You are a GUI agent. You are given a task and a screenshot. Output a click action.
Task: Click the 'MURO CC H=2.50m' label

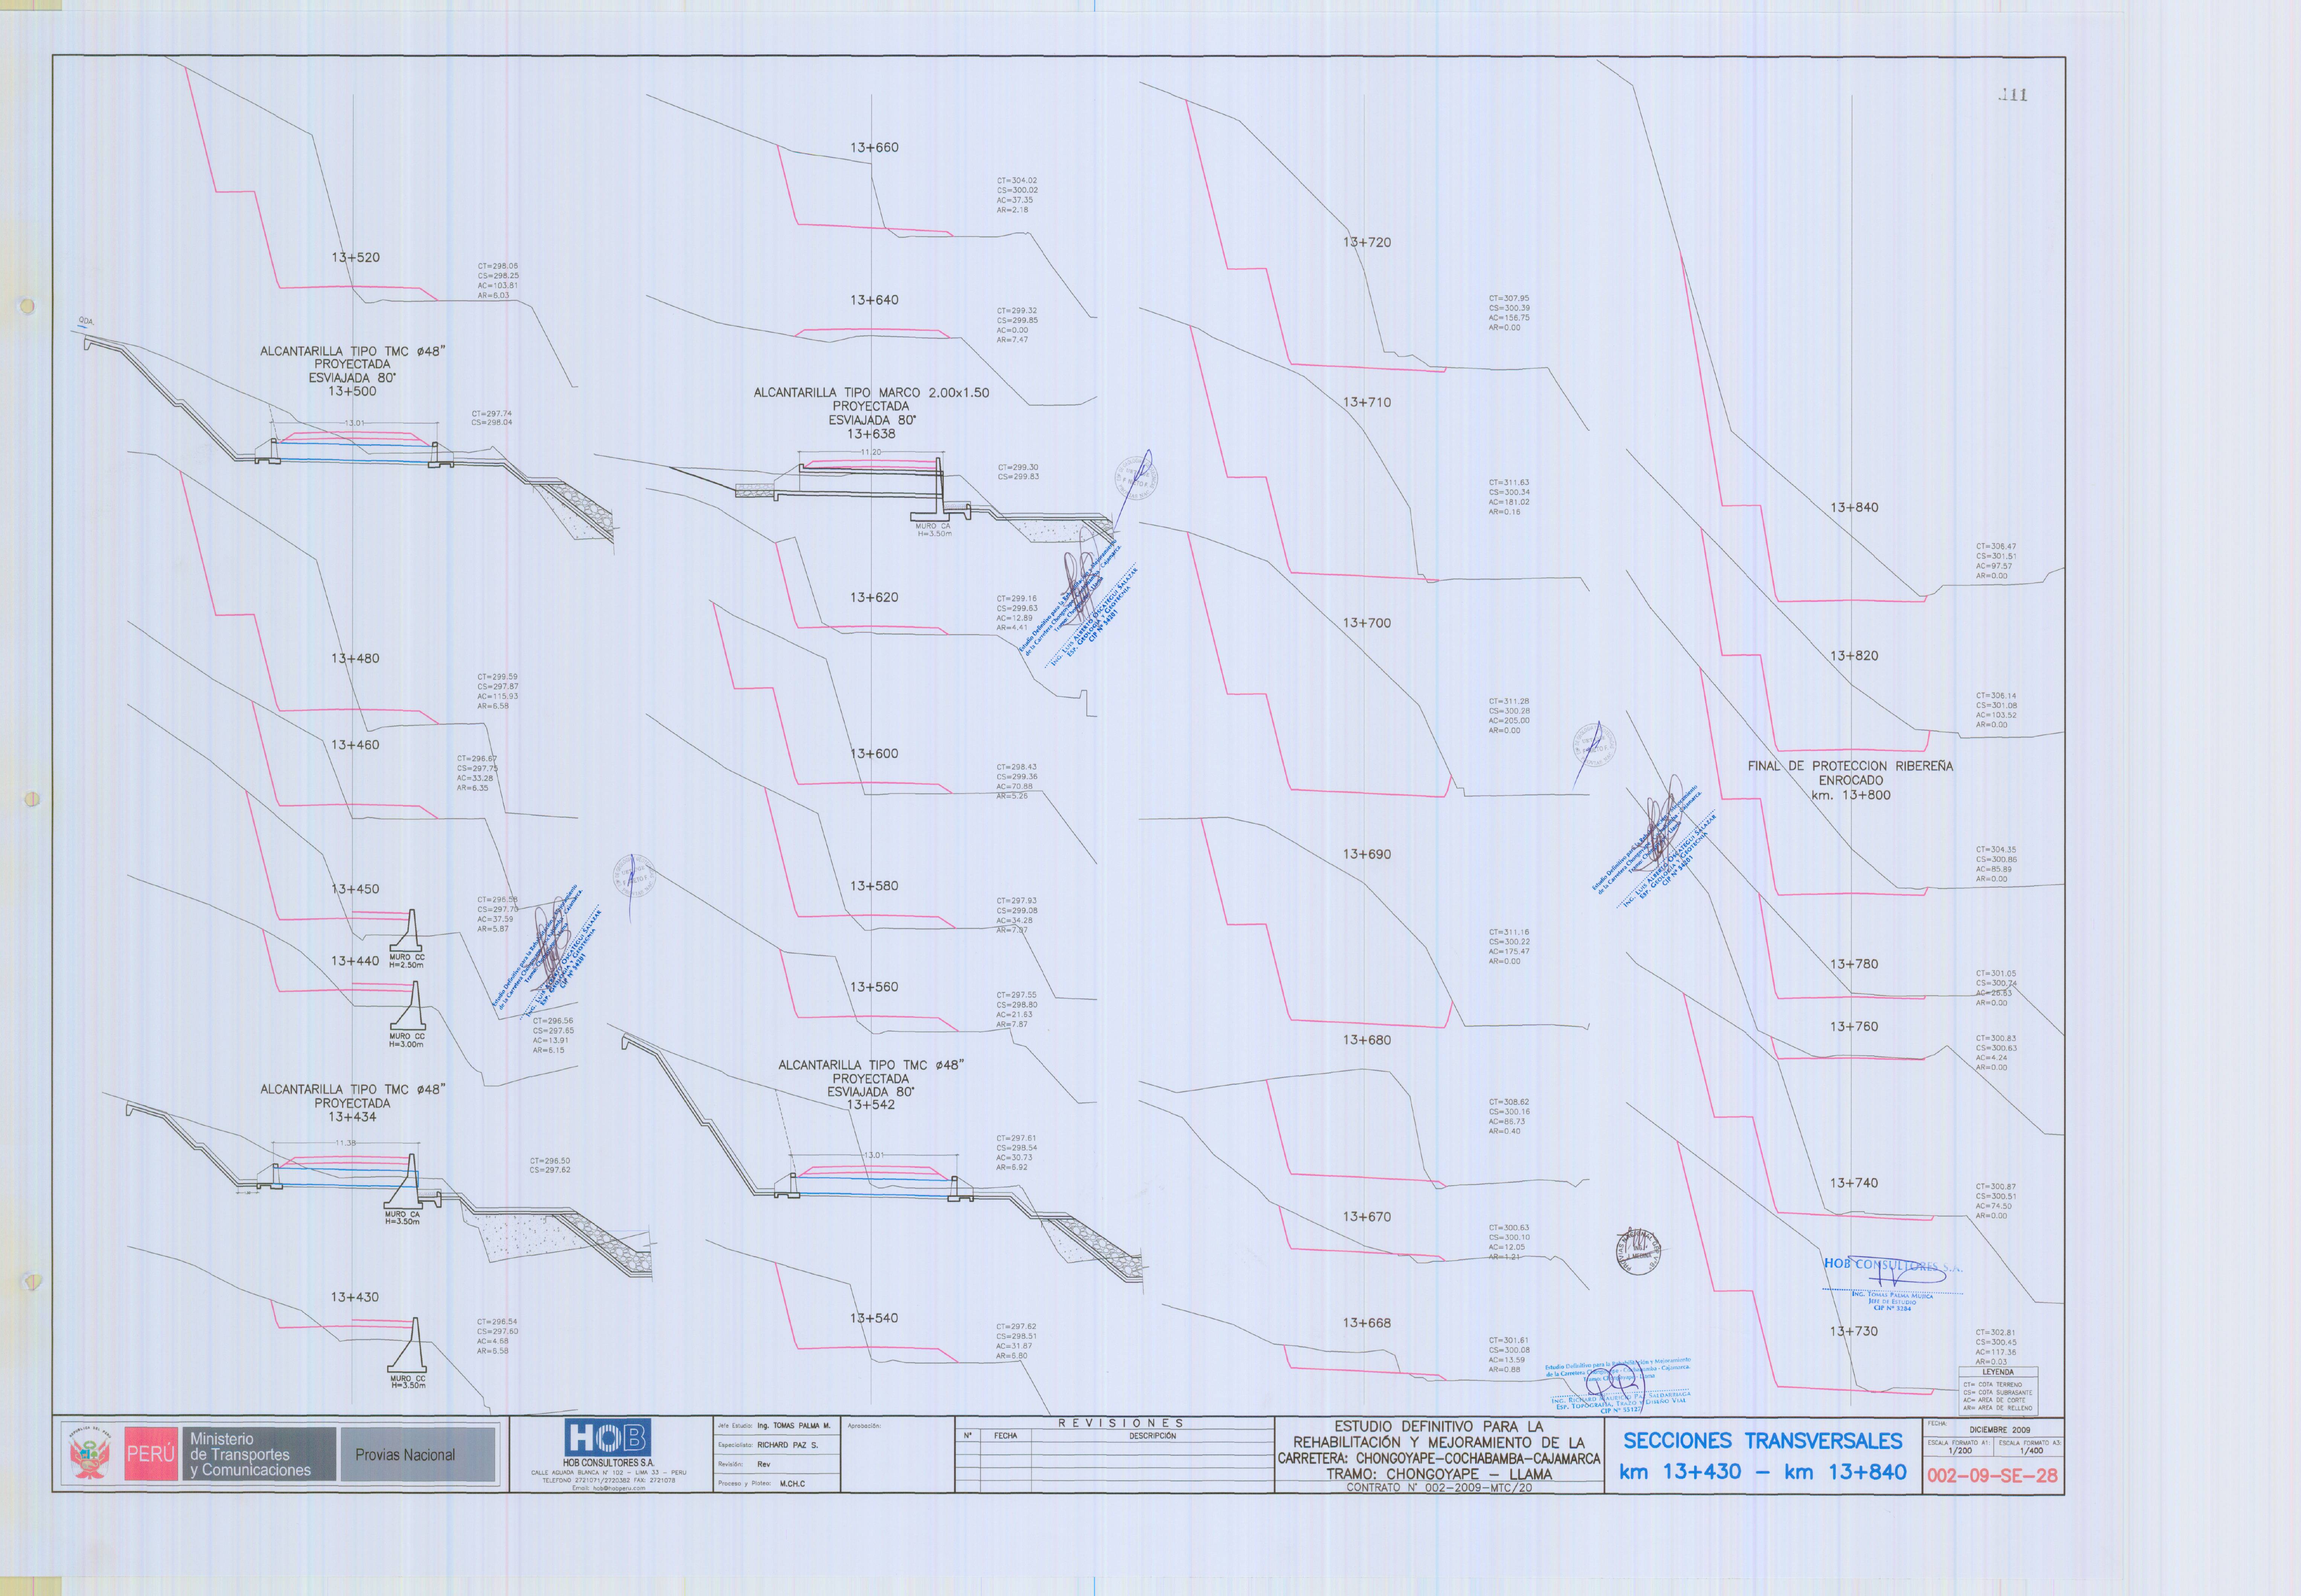click(407, 961)
